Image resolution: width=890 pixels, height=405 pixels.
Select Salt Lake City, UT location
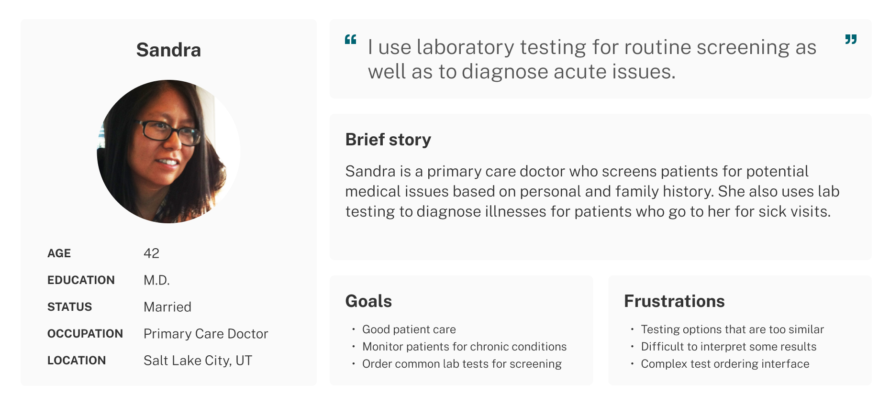pos(198,361)
